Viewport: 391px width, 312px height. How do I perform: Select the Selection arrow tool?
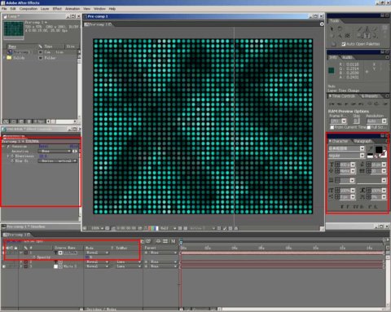click(332, 29)
